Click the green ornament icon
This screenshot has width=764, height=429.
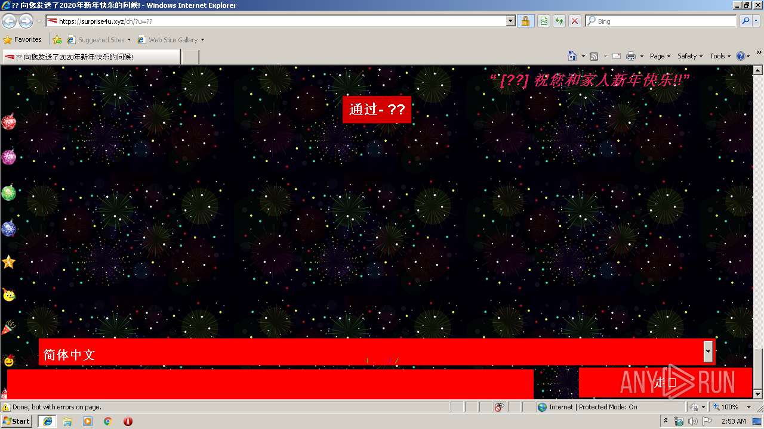tap(8, 192)
